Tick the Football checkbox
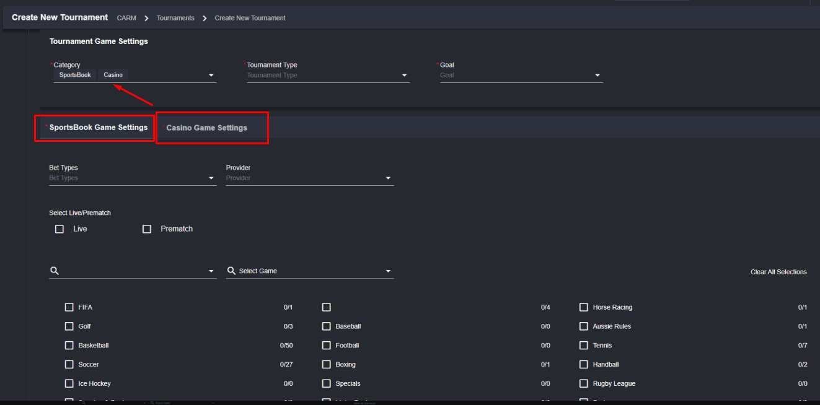 coord(327,346)
